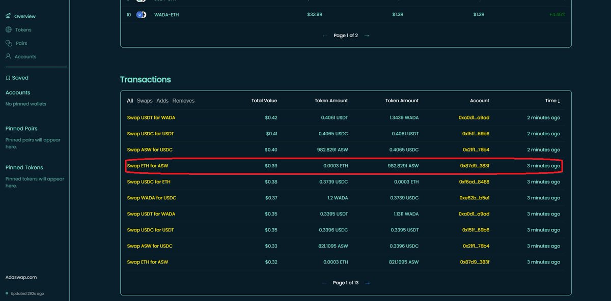Visit the Adaswap.com link
This screenshot has height=301, width=611.
[21, 278]
